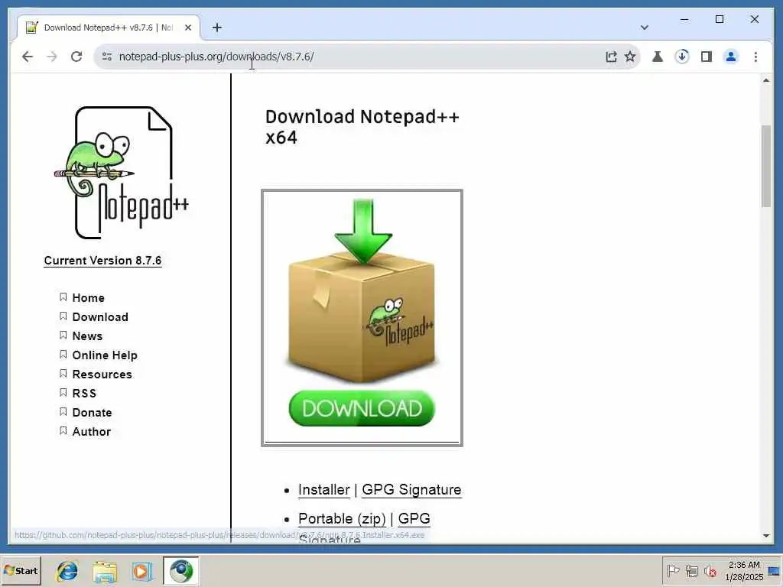Viewport: 783px width, 587px height.
Task: Go to Home in the sidebar
Action: (x=89, y=298)
